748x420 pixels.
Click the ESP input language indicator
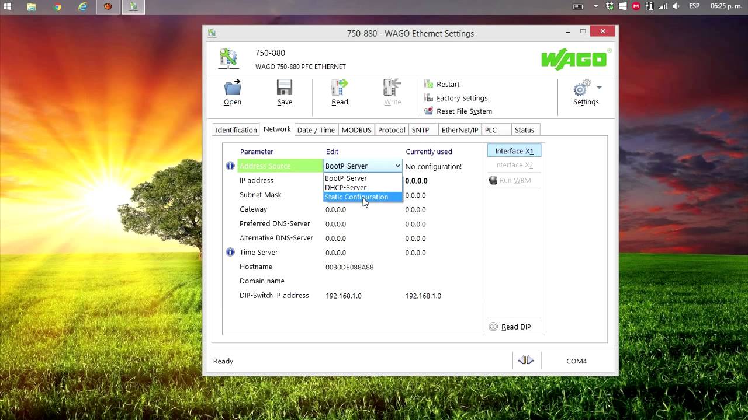coord(694,6)
